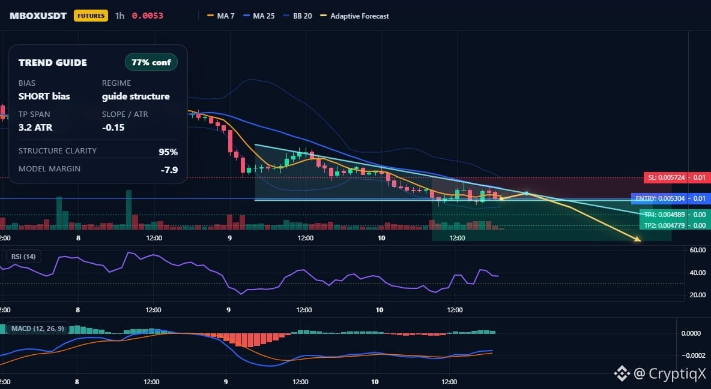Click the MACD (12, 26, 9) indicator label
The width and height of the screenshot is (711, 389).
pos(38,328)
